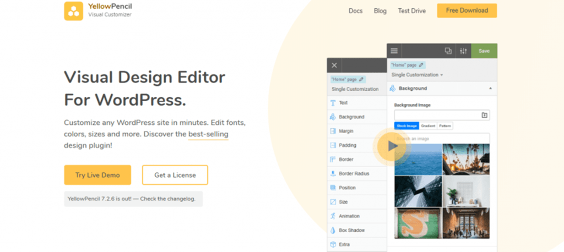Screen dimensions: 564x252
Task: Choose the palm trees sunset image
Action: point(466,160)
